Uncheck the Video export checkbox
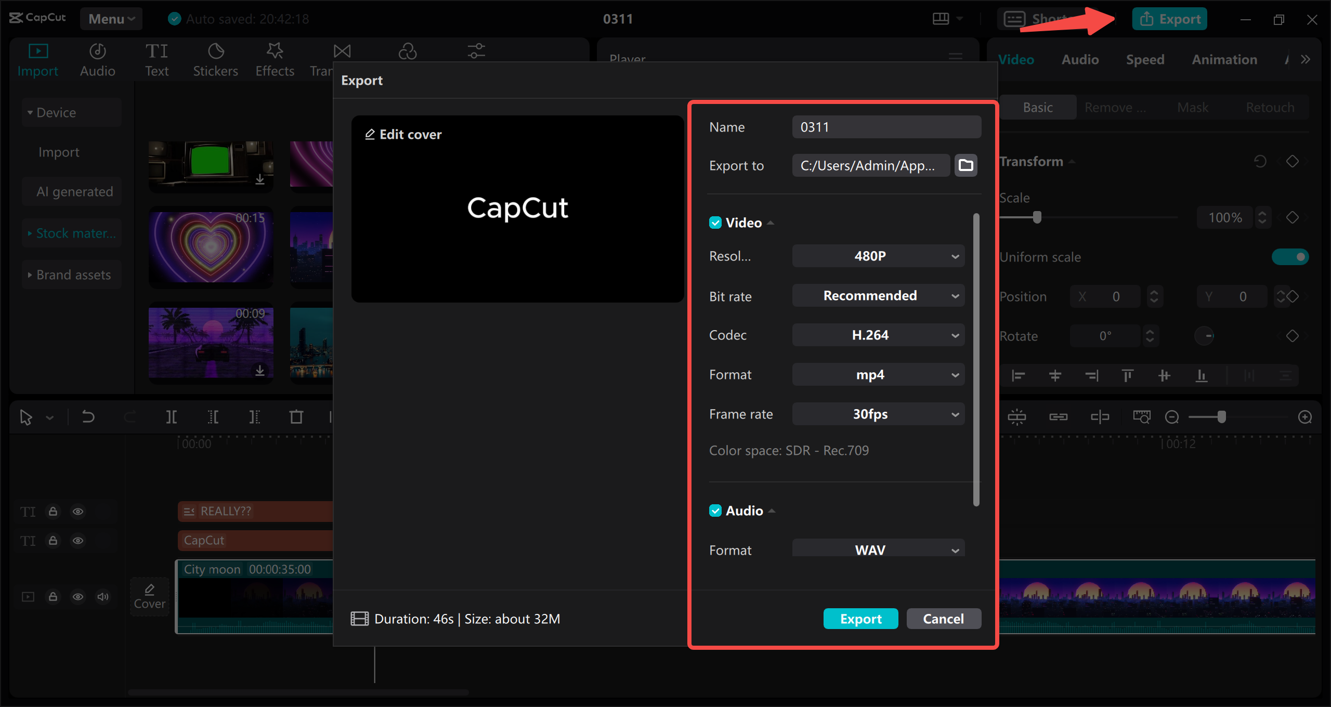1331x707 pixels. (x=716, y=222)
